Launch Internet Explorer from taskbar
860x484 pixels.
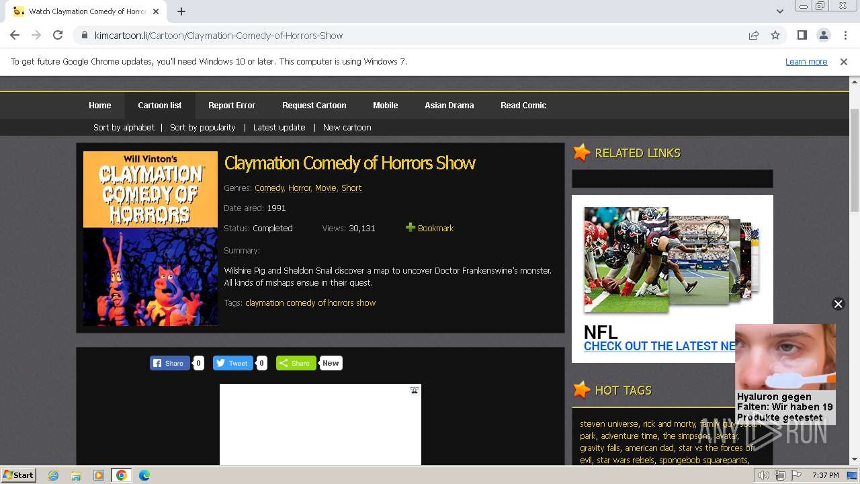point(53,475)
